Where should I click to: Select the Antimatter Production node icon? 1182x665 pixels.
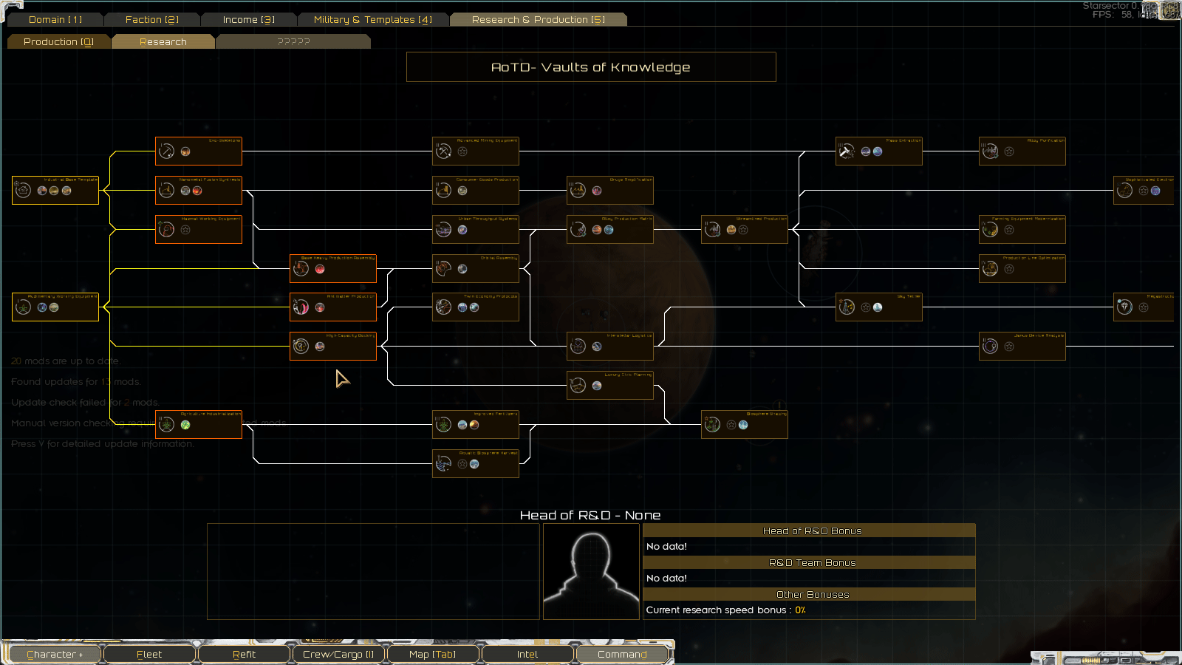pos(301,307)
